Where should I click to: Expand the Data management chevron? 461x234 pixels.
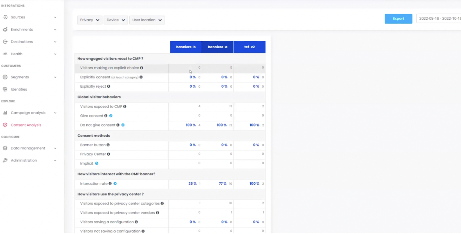[55, 148]
